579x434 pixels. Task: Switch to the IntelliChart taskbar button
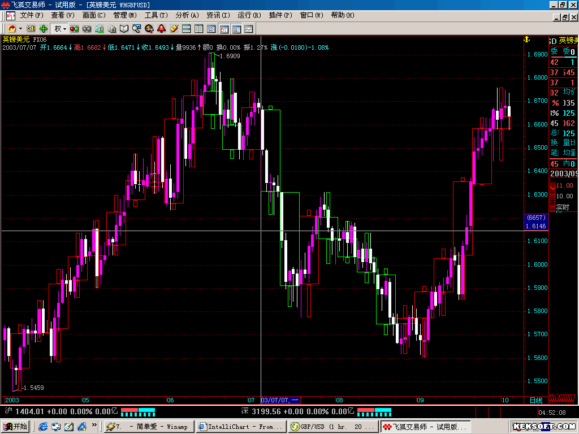(241, 427)
